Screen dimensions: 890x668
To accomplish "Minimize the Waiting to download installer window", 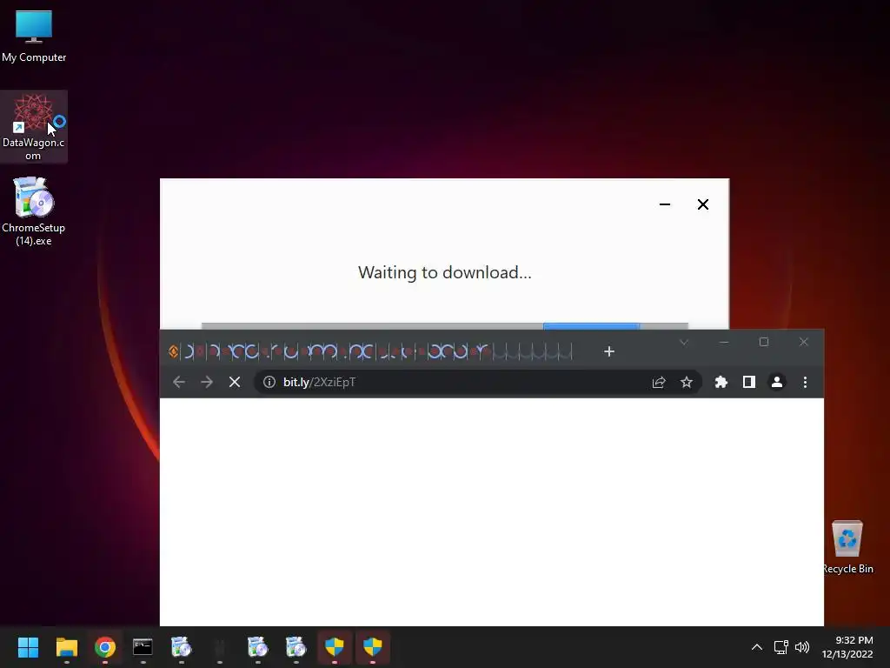I will pyautogui.click(x=665, y=204).
